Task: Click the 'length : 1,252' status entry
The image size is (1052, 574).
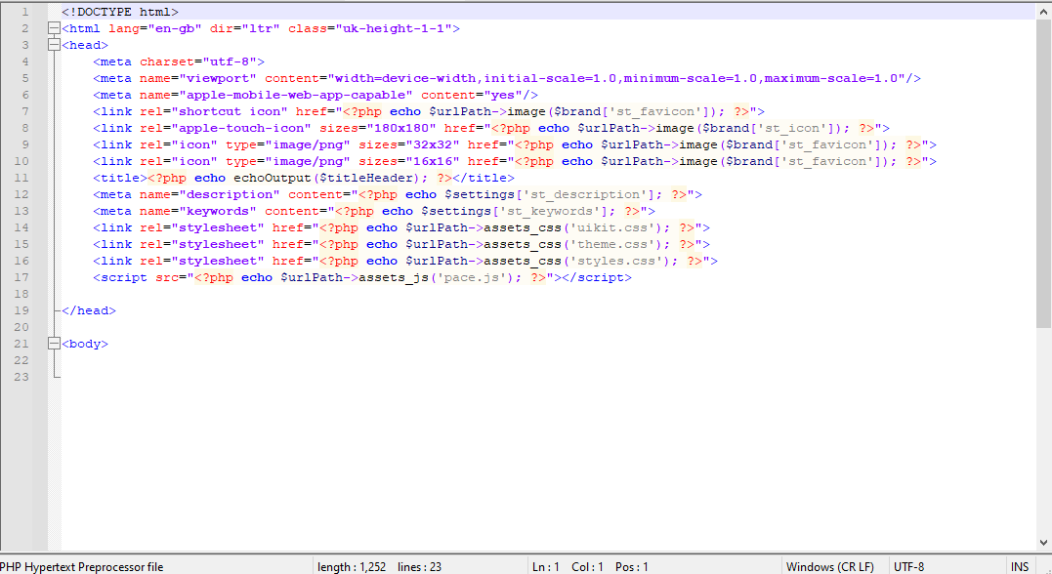Action: [352, 566]
